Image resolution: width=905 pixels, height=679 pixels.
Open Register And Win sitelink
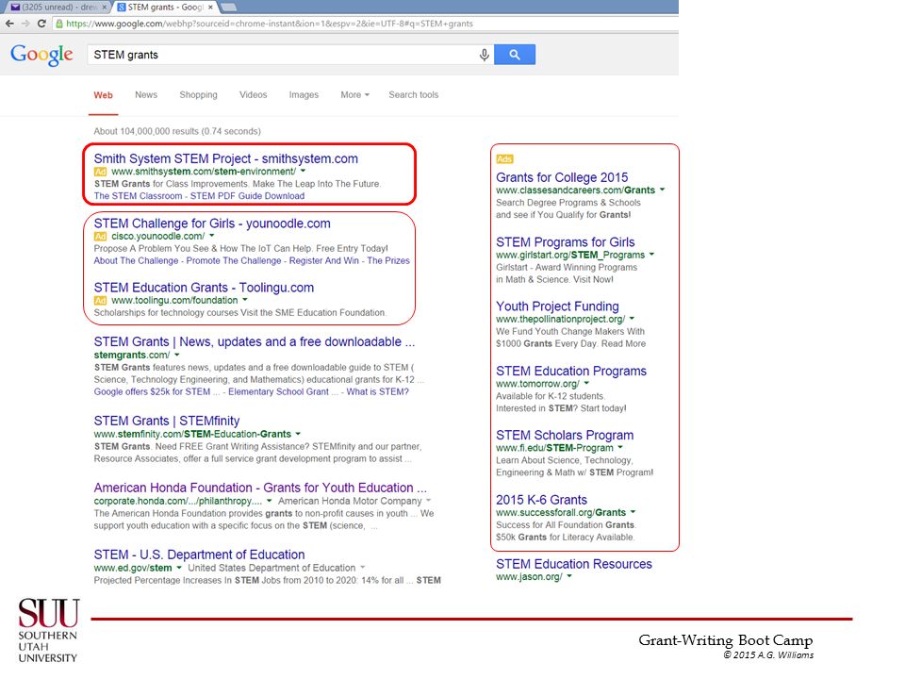tap(323, 260)
